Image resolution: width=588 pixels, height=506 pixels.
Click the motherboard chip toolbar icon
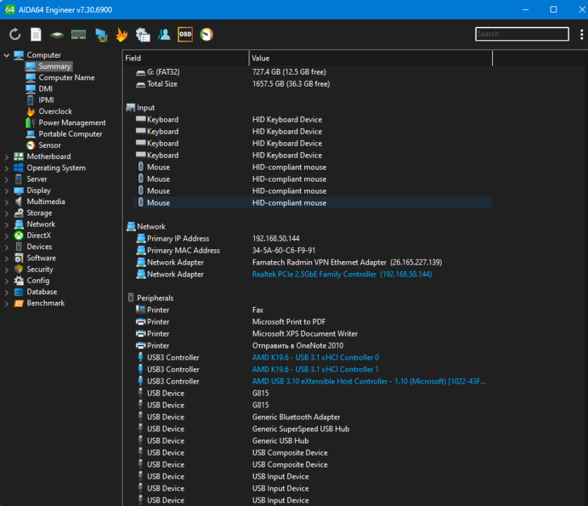[57, 35]
